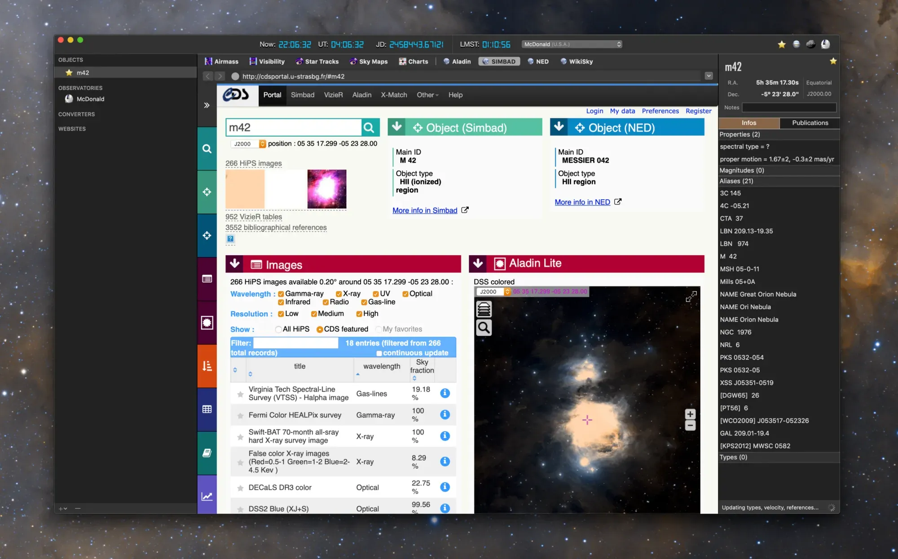
Task: Toggle the continuous update checkbox
Action: pos(379,353)
